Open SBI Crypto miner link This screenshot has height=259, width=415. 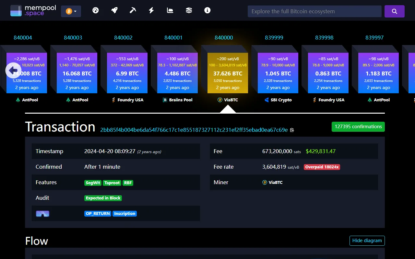[x=278, y=100]
